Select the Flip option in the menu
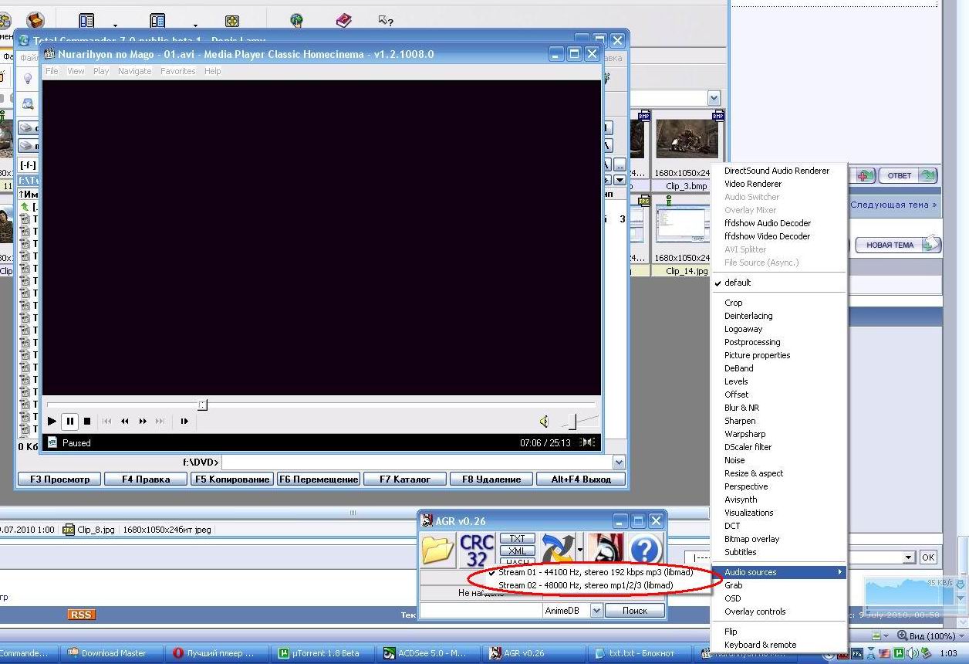This screenshot has height=664, width=969. pyautogui.click(x=778, y=632)
